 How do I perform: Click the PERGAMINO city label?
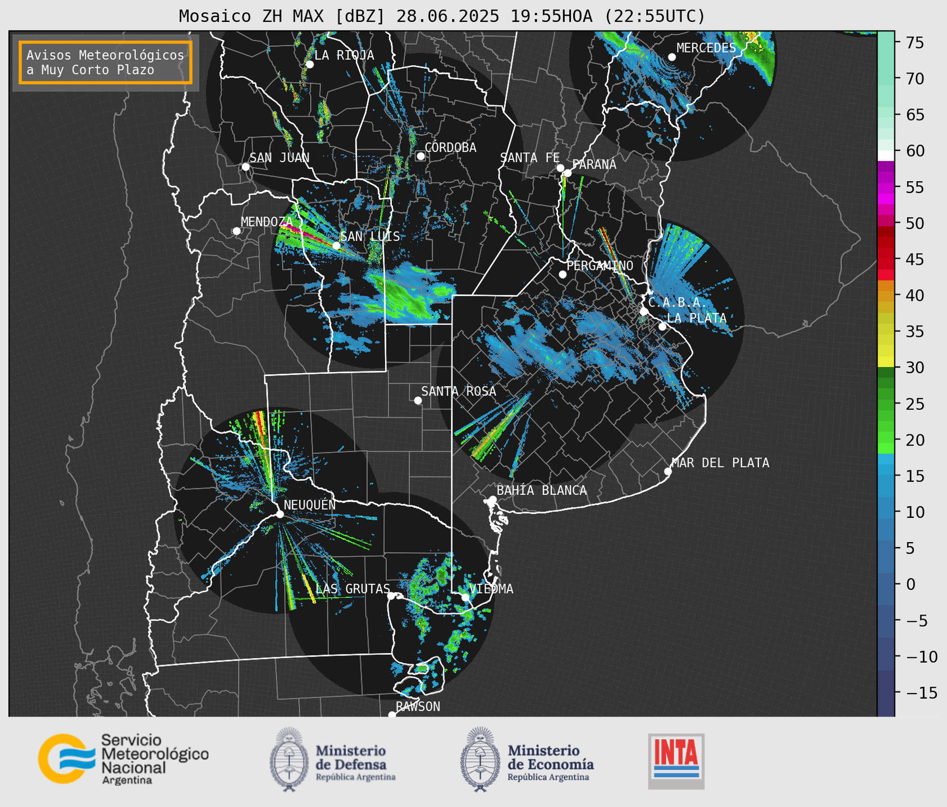[600, 265]
